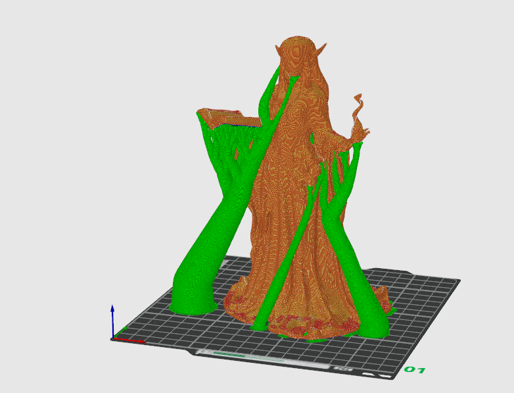Select the open book held by the figure
Image resolution: width=514 pixels, height=393 pixels.
[x=229, y=119]
